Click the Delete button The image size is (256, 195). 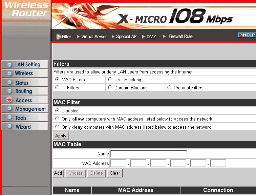point(97,173)
